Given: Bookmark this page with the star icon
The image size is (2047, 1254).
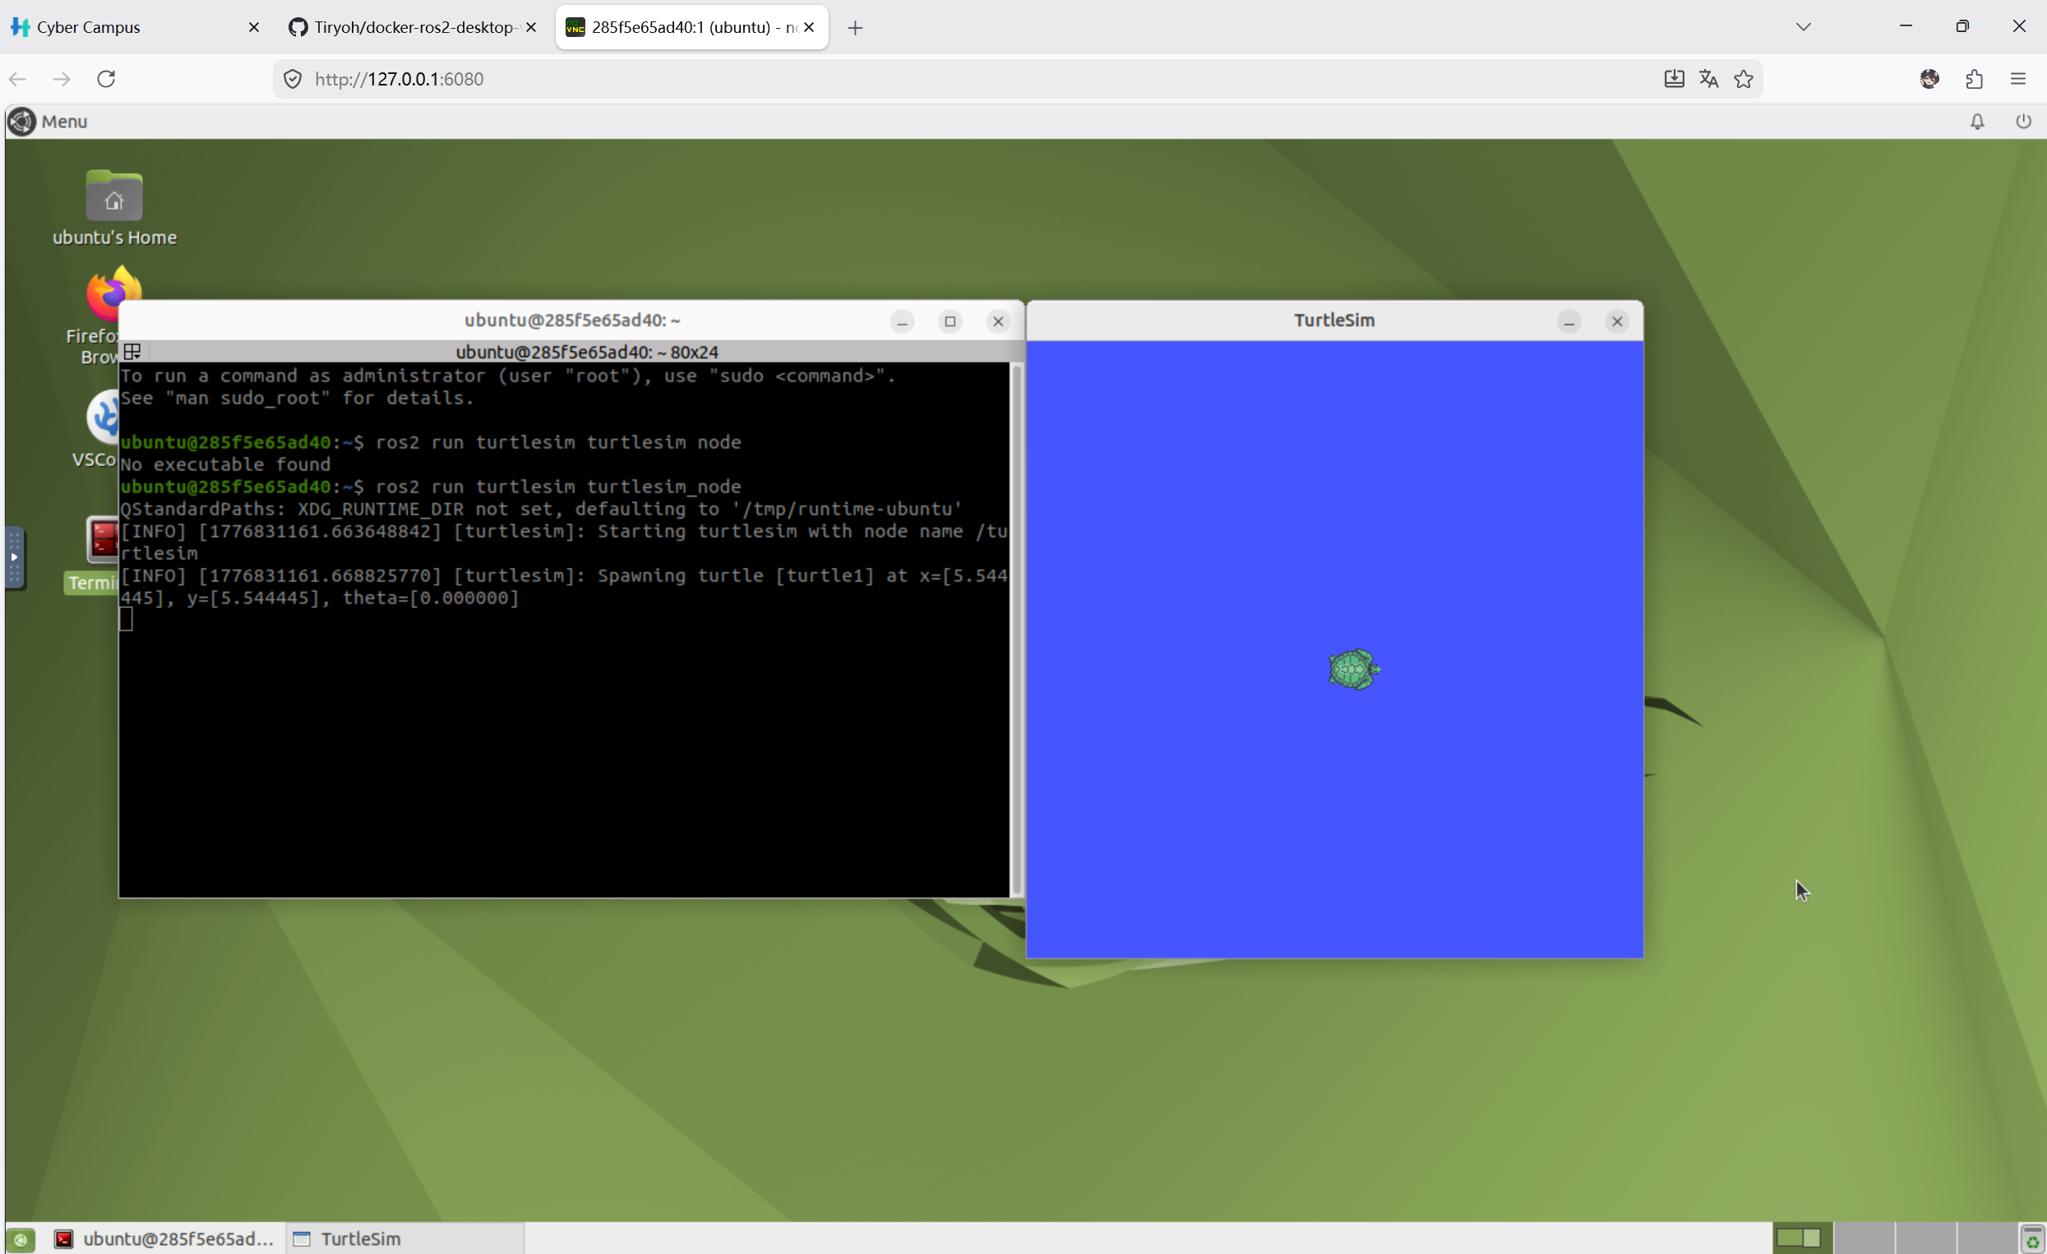Looking at the screenshot, I should [1744, 79].
